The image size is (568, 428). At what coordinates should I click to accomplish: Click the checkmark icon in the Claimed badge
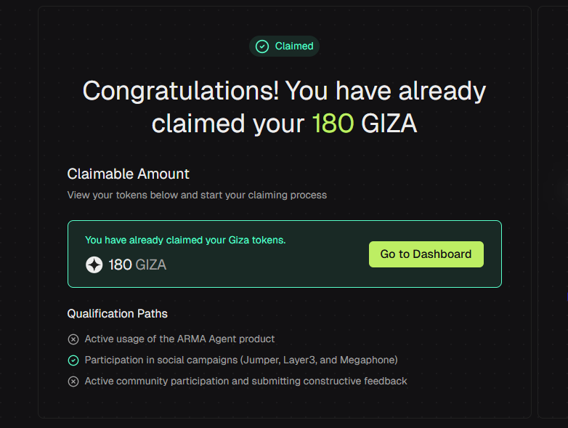pos(262,47)
